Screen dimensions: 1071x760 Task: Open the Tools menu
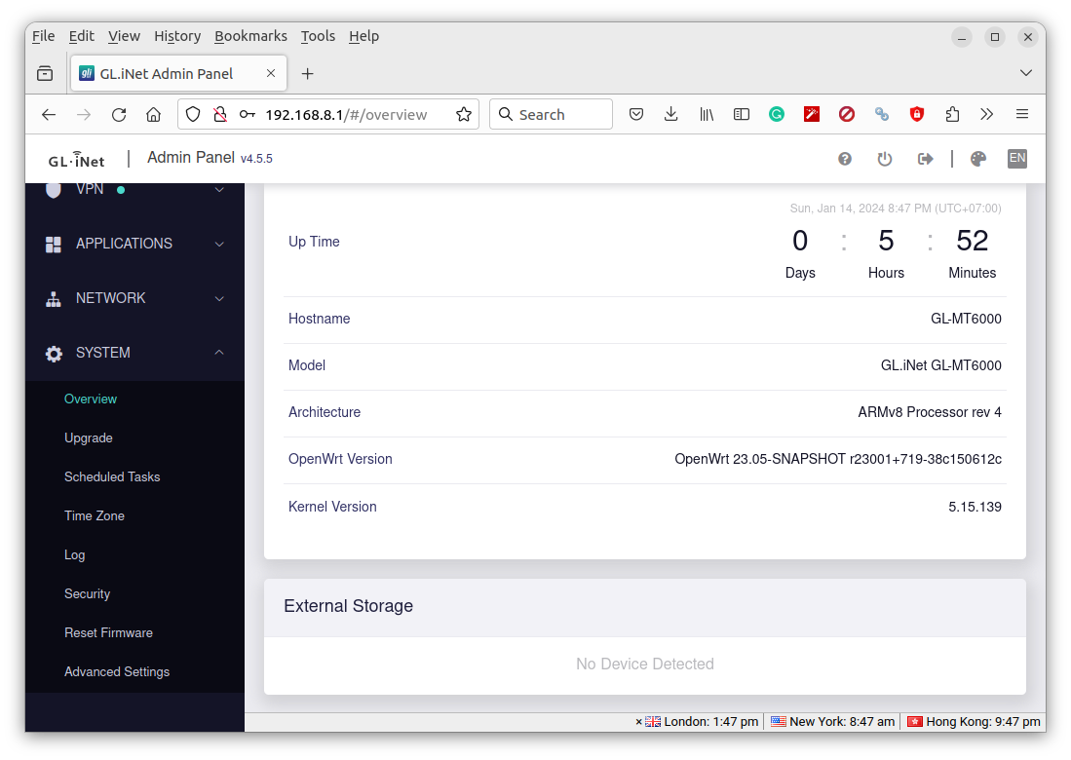318,36
